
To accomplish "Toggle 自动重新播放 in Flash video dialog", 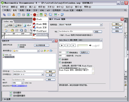I will click(60, 62).
